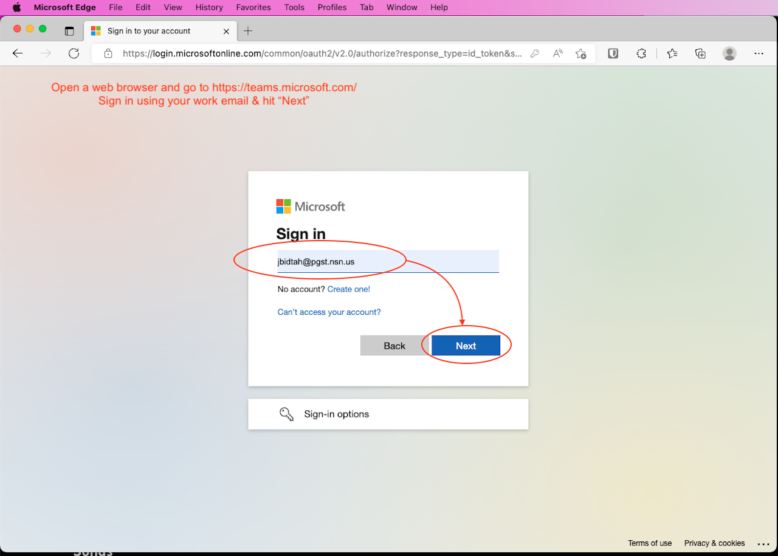Image resolution: width=778 pixels, height=556 pixels.
Task: Click the Microsoft logo
Action: (311, 207)
